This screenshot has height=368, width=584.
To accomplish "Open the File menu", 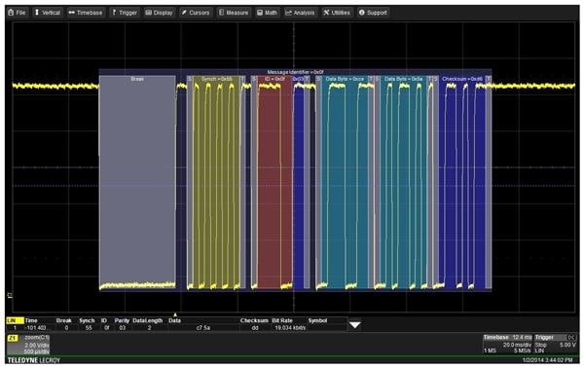I will pyautogui.click(x=17, y=13).
